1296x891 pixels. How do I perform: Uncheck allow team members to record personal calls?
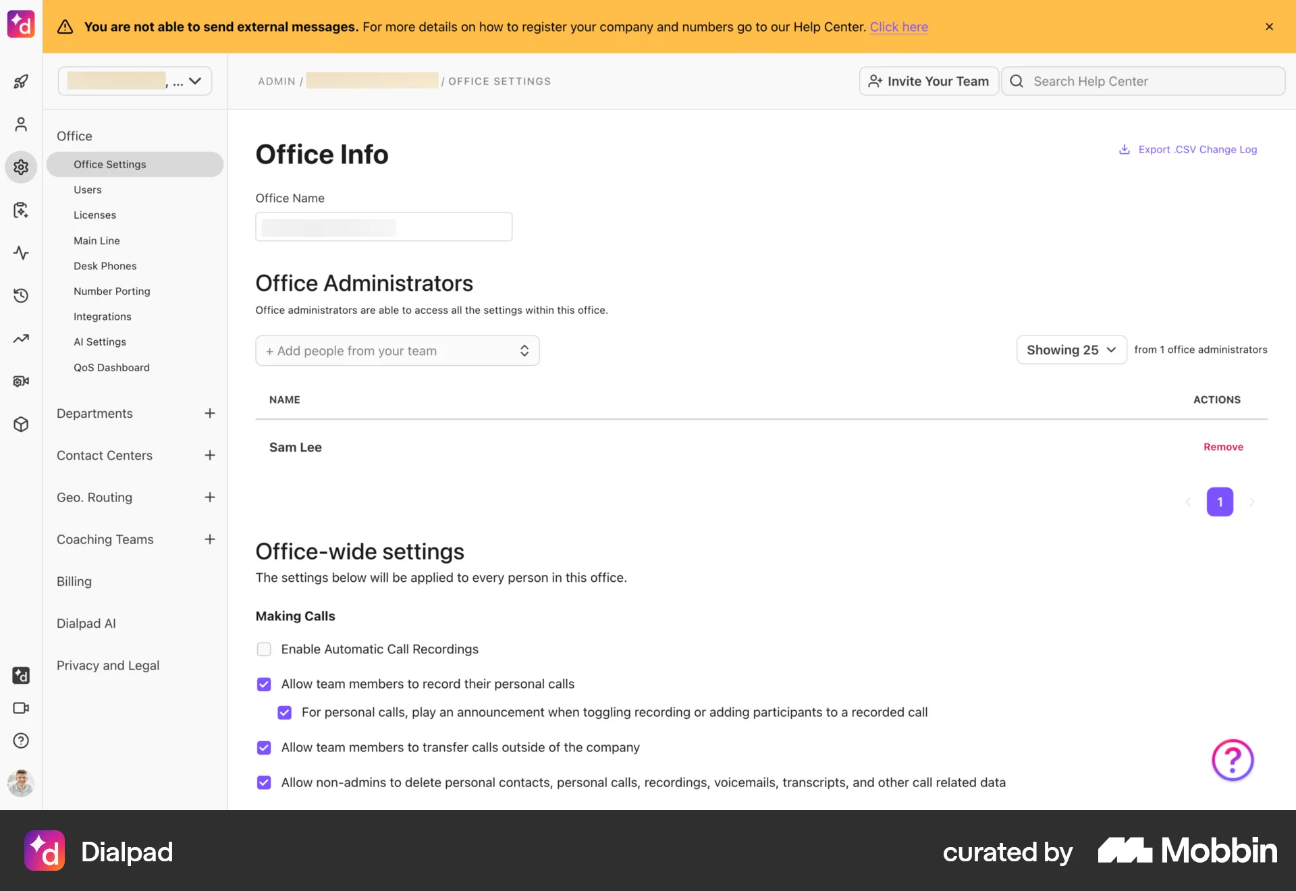point(263,684)
